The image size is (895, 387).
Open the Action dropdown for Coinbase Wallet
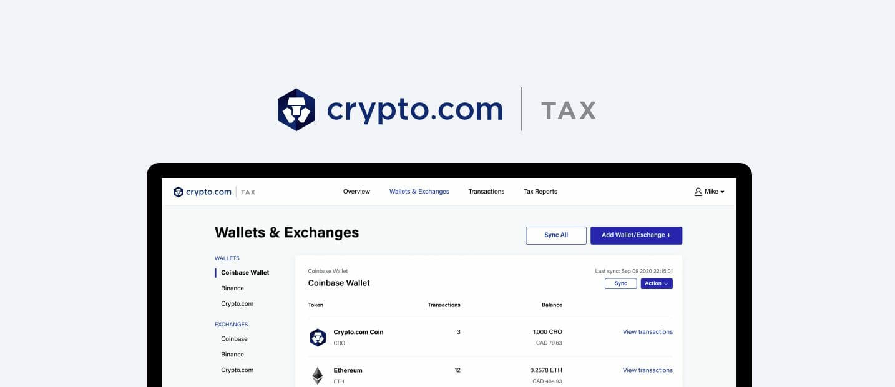tap(656, 283)
